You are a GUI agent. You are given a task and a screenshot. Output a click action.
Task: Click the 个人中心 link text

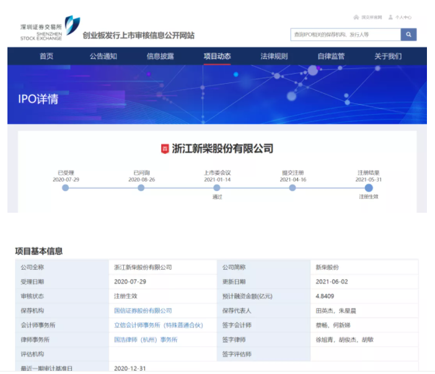click(403, 17)
